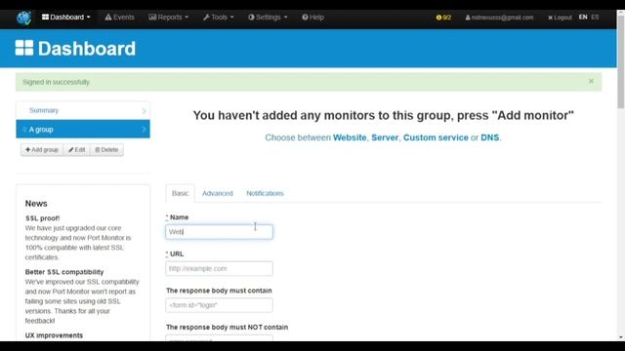Viewport: 625px width, 351px height.
Task: Click the chevron next to A group
Action: 144,129
